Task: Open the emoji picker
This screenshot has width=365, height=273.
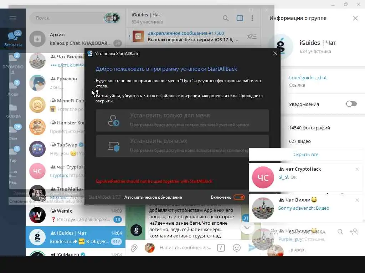Action: [237, 248]
